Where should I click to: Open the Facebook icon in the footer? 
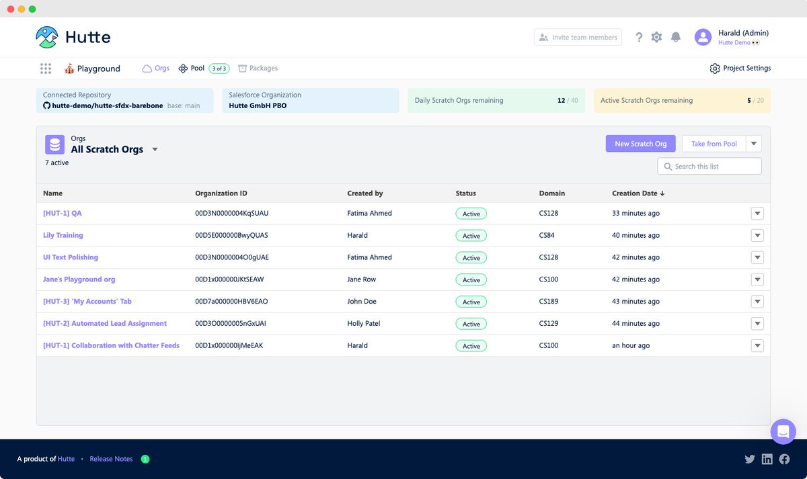click(784, 459)
